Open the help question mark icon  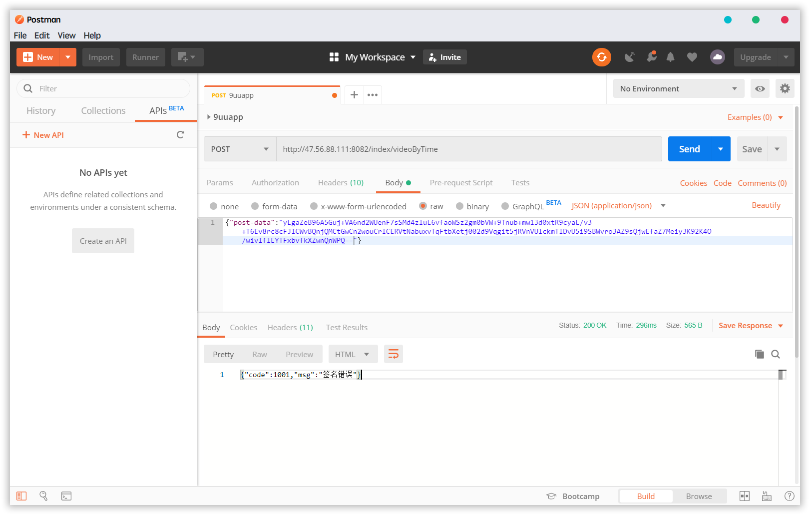[x=790, y=496]
